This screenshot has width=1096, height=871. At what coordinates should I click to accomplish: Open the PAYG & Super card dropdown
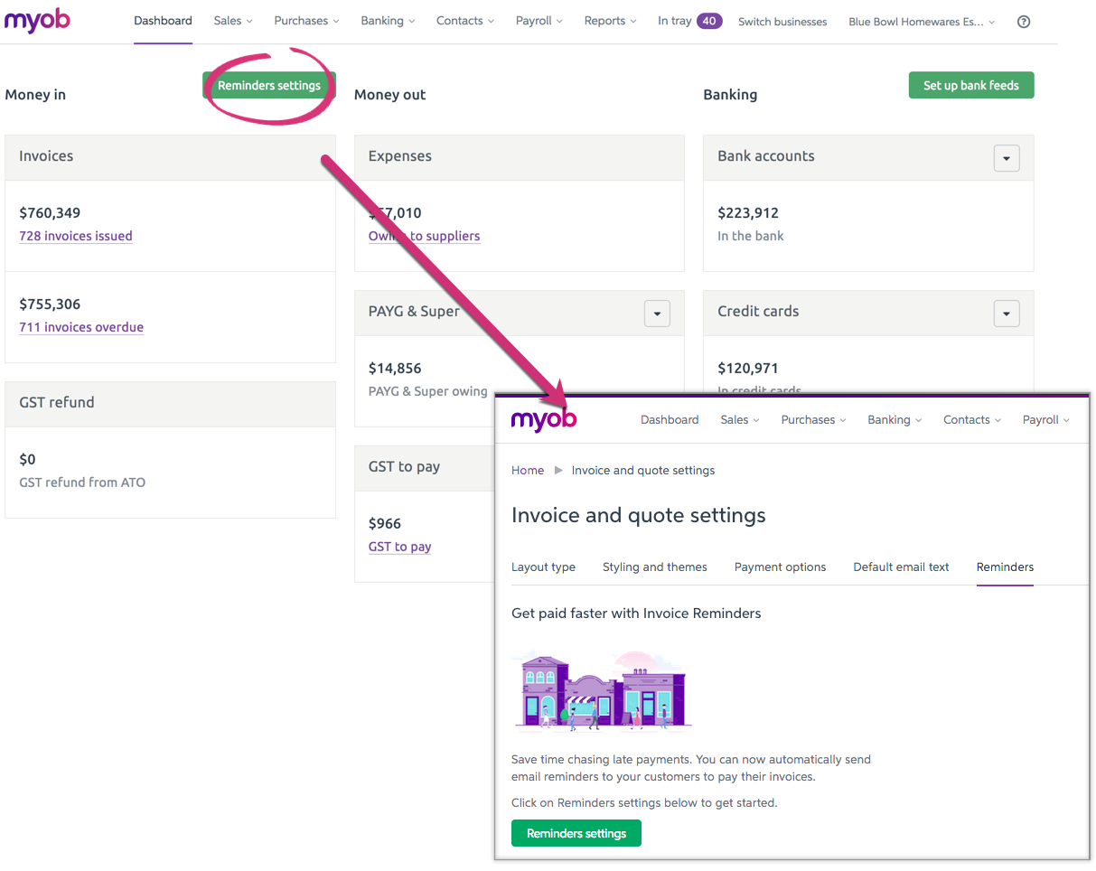click(657, 314)
